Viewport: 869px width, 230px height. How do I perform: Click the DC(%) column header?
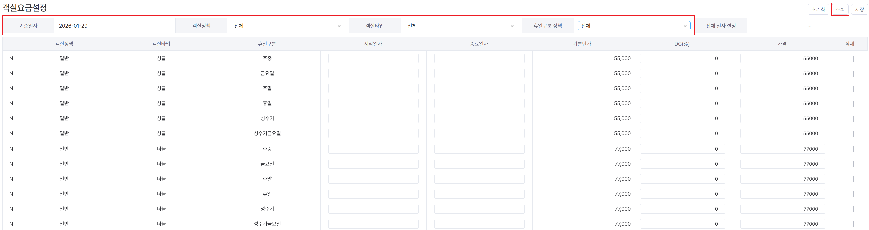click(682, 44)
